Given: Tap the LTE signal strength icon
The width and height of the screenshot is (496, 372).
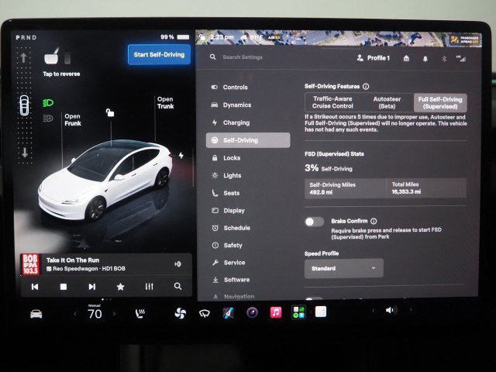Looking at the screenshot, I should point(461,59).
